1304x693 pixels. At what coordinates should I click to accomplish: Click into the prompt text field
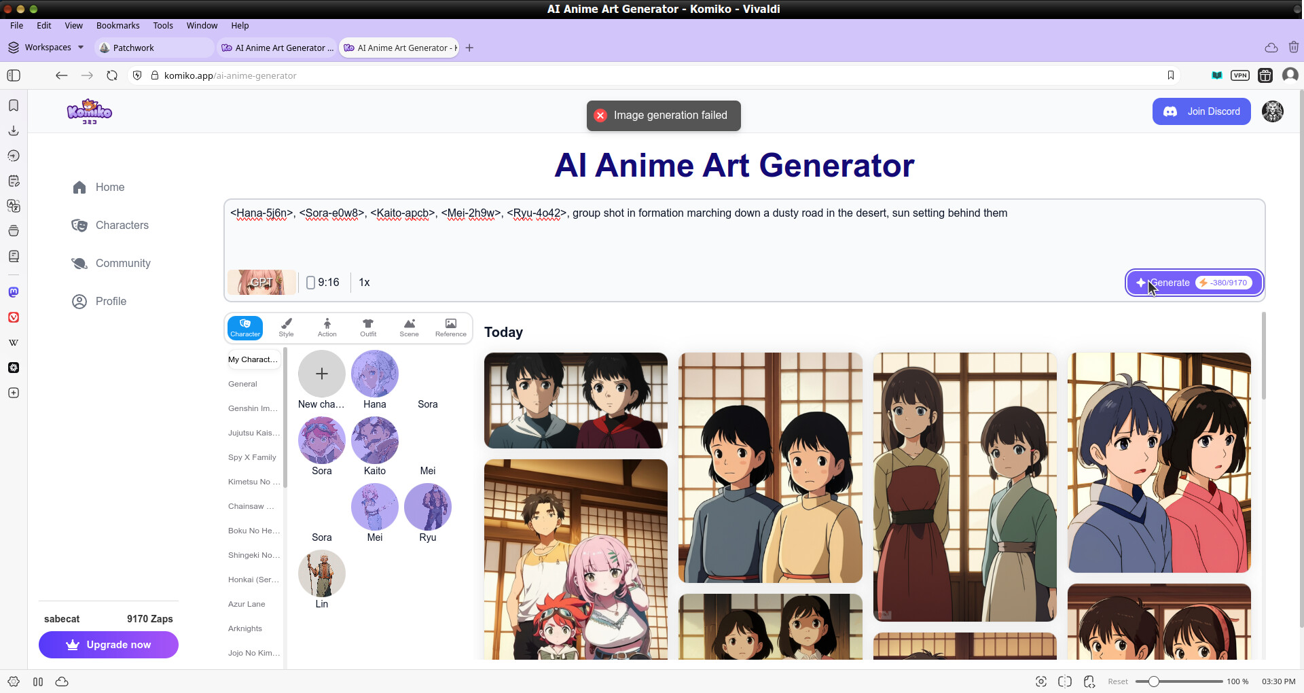tap(744, 234)
